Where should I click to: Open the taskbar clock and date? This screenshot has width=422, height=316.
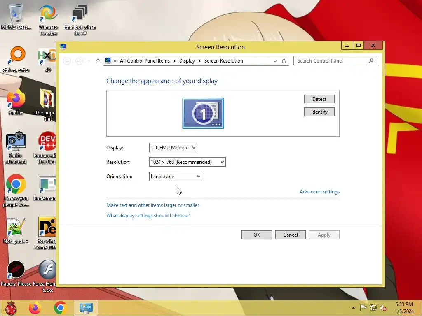(404, 308)
